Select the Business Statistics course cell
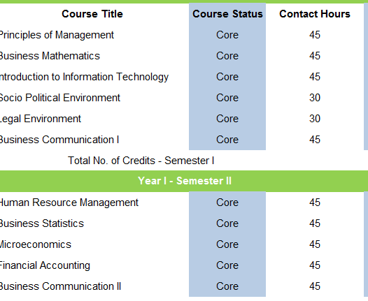The width and height of the screenshot is (368, 301). [94, 223]
